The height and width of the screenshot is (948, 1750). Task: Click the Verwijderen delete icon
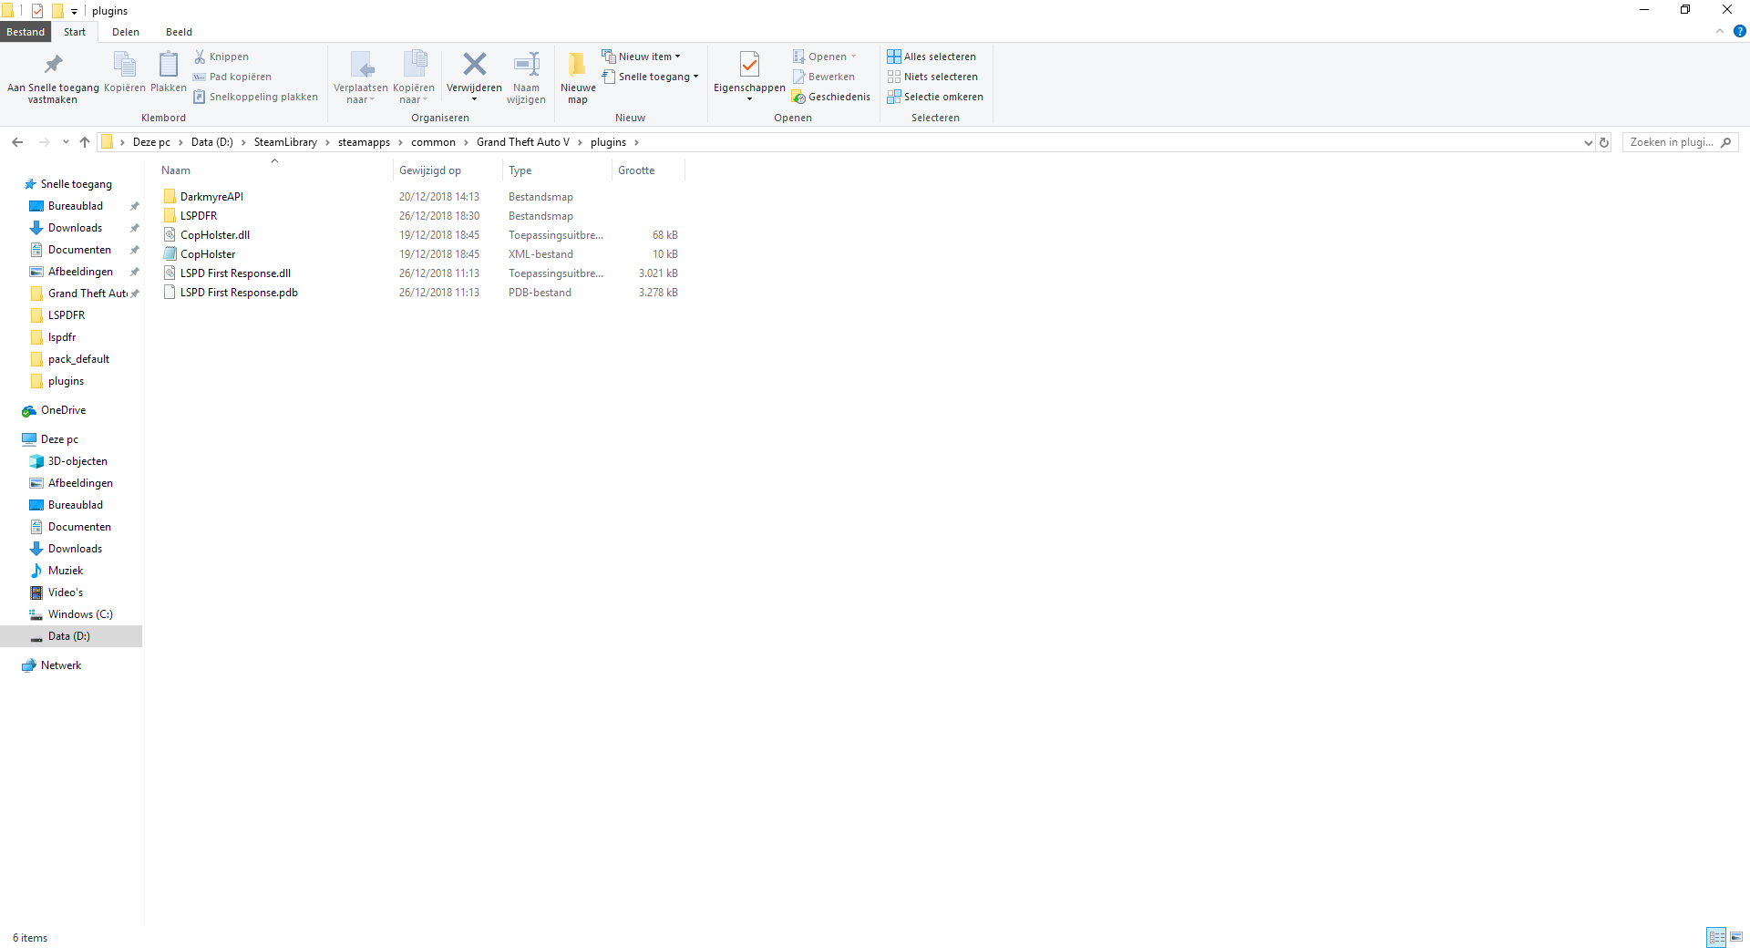click(x=474, y=65)
